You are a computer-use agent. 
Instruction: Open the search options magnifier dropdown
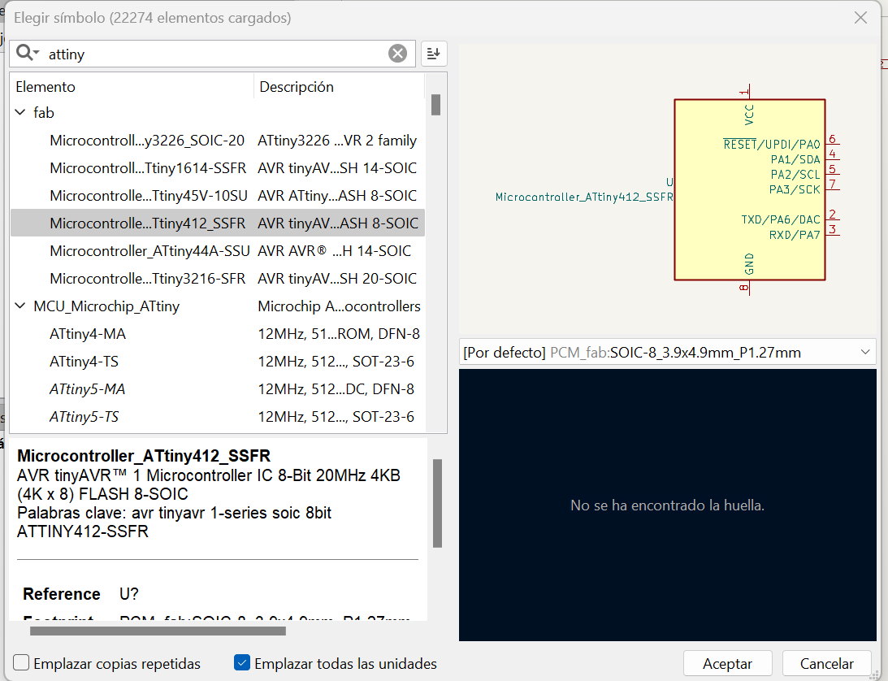pyautogui.click(x=27, y=54)
